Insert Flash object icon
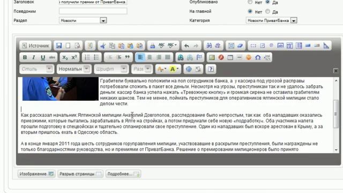The width and height of the screenshot is (343, 193). coord(221,57)
